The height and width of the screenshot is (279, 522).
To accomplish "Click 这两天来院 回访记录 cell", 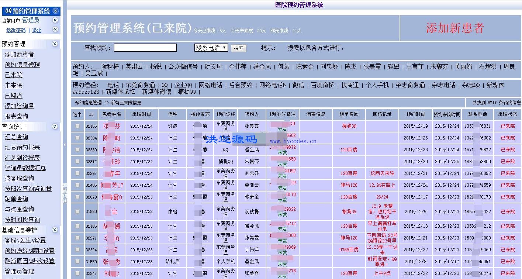I will click(x=382, y=173).
